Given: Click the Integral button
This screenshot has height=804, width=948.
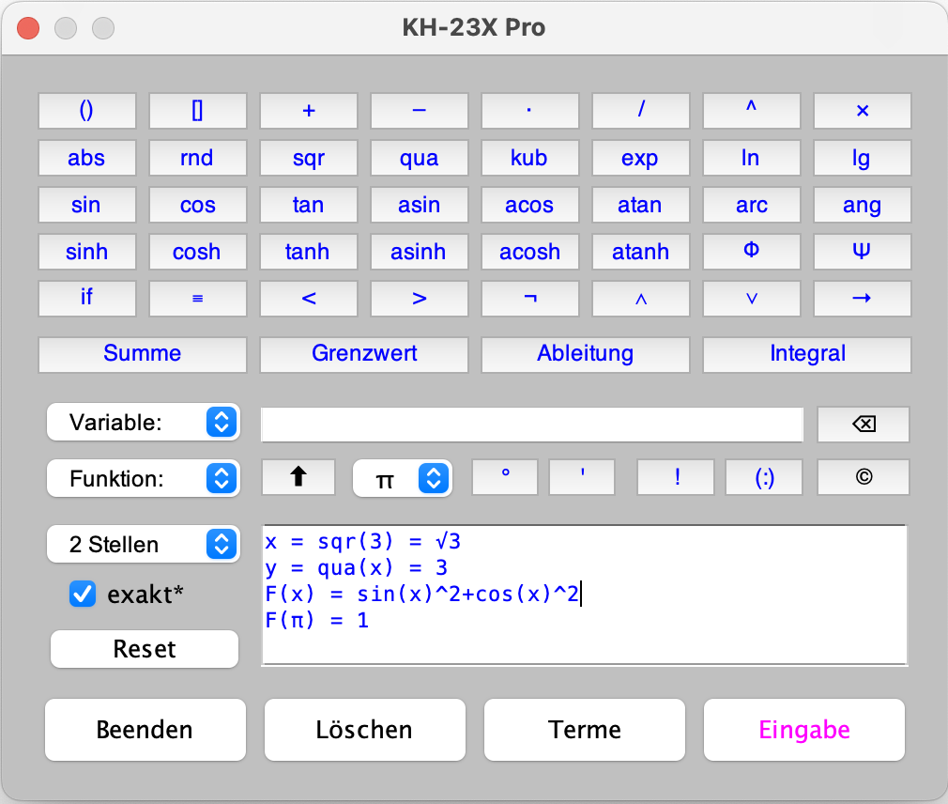Looking at the screenshot, I should coord(807,354).
